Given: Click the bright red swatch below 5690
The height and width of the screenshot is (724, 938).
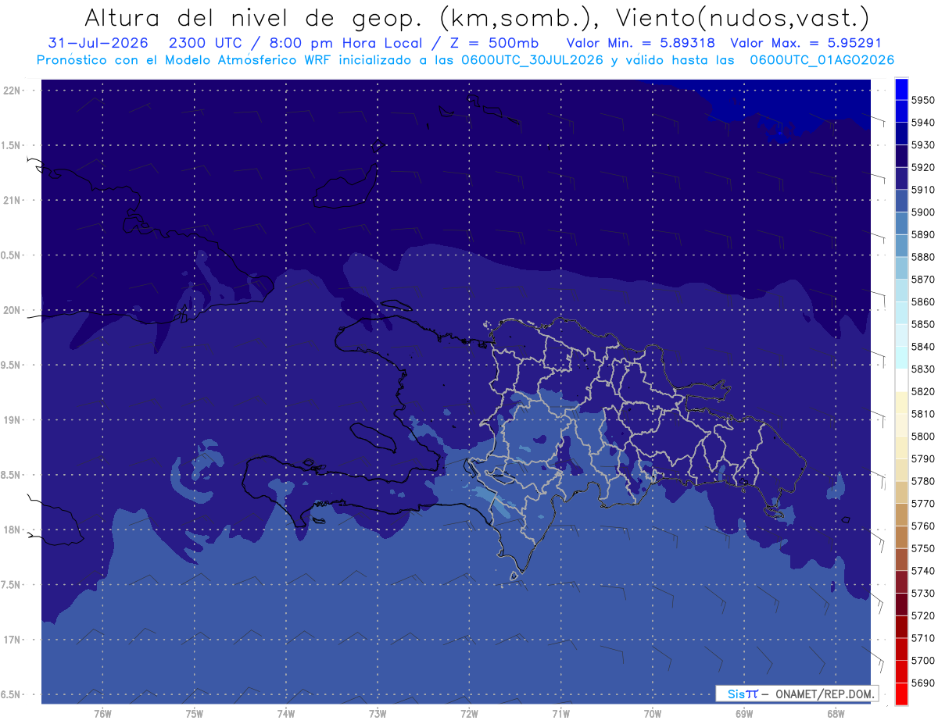Looking at the screenshot, I should pyautogui.click(x=901, y=694).
